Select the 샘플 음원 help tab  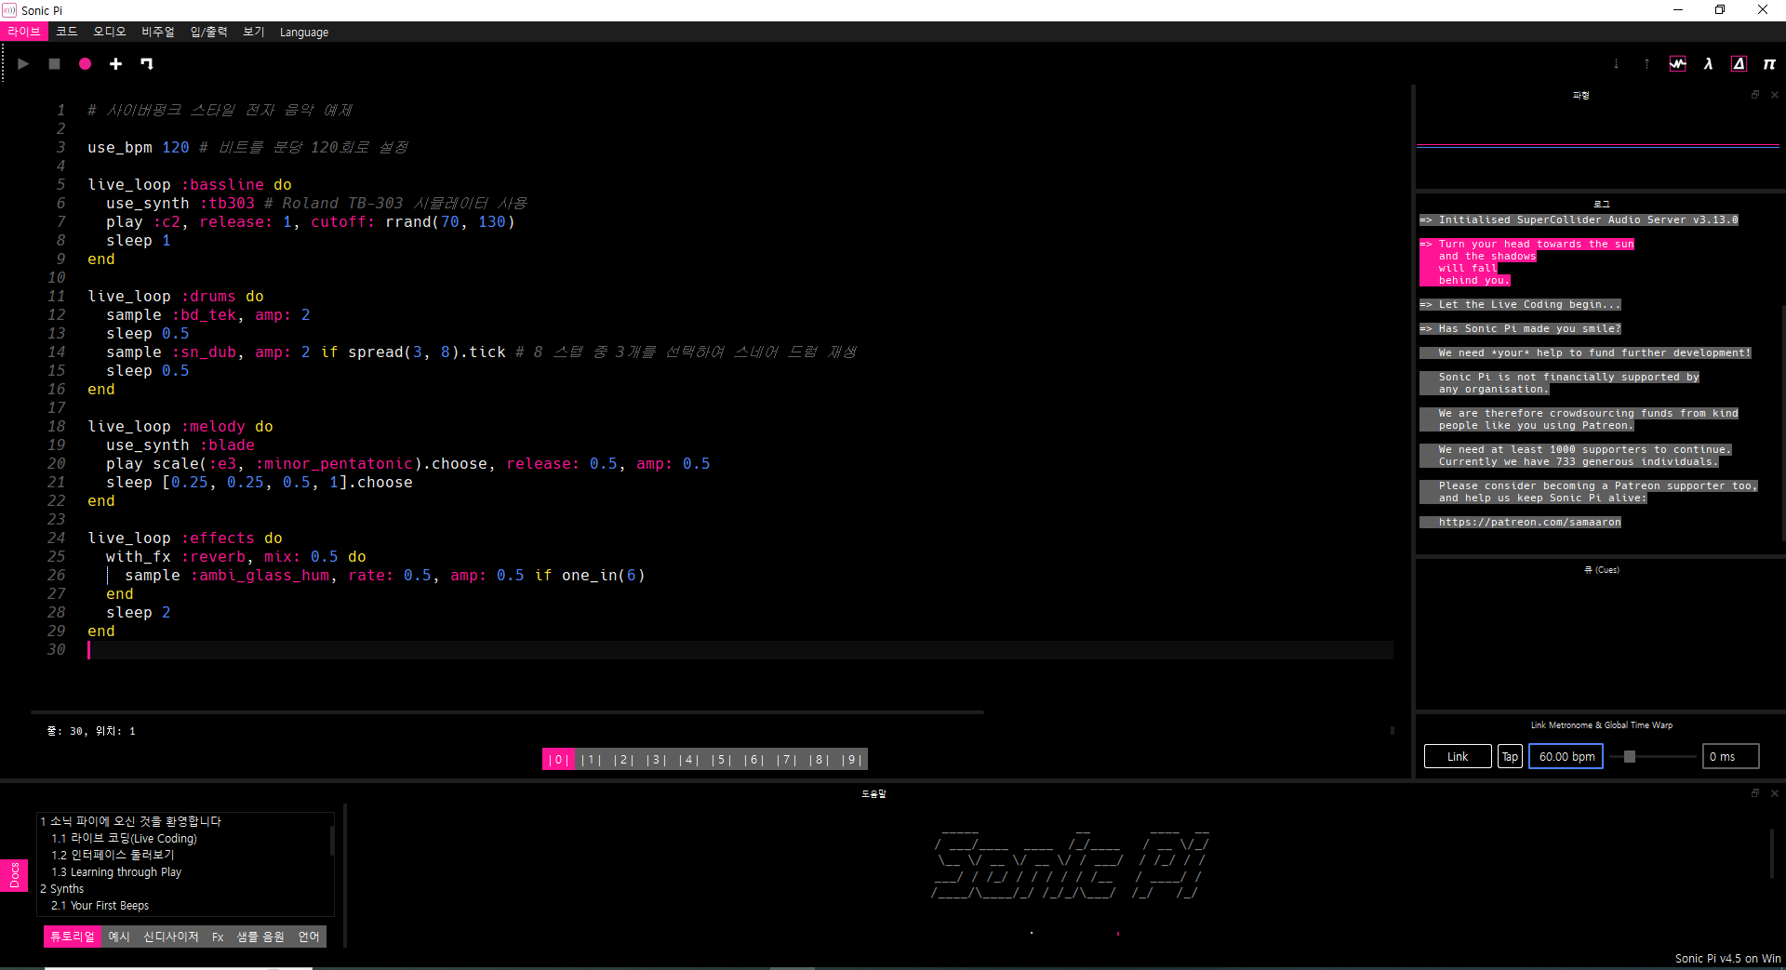[260, 937]
